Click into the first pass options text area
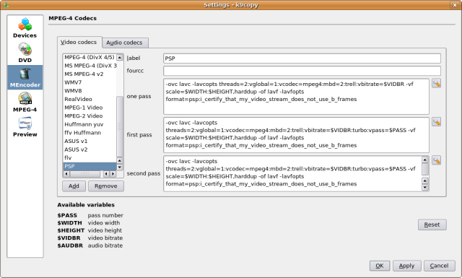This screenshot has height=278, width=462. pyautogui.click(x=296, y=135)
